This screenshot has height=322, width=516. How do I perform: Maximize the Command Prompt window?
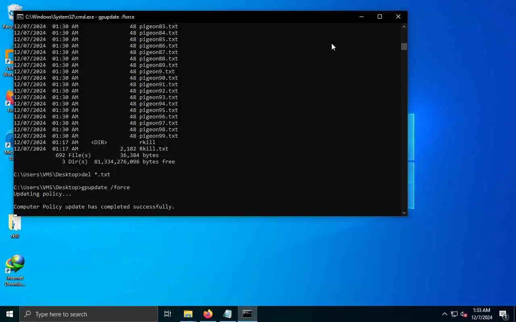click(380, 17)
